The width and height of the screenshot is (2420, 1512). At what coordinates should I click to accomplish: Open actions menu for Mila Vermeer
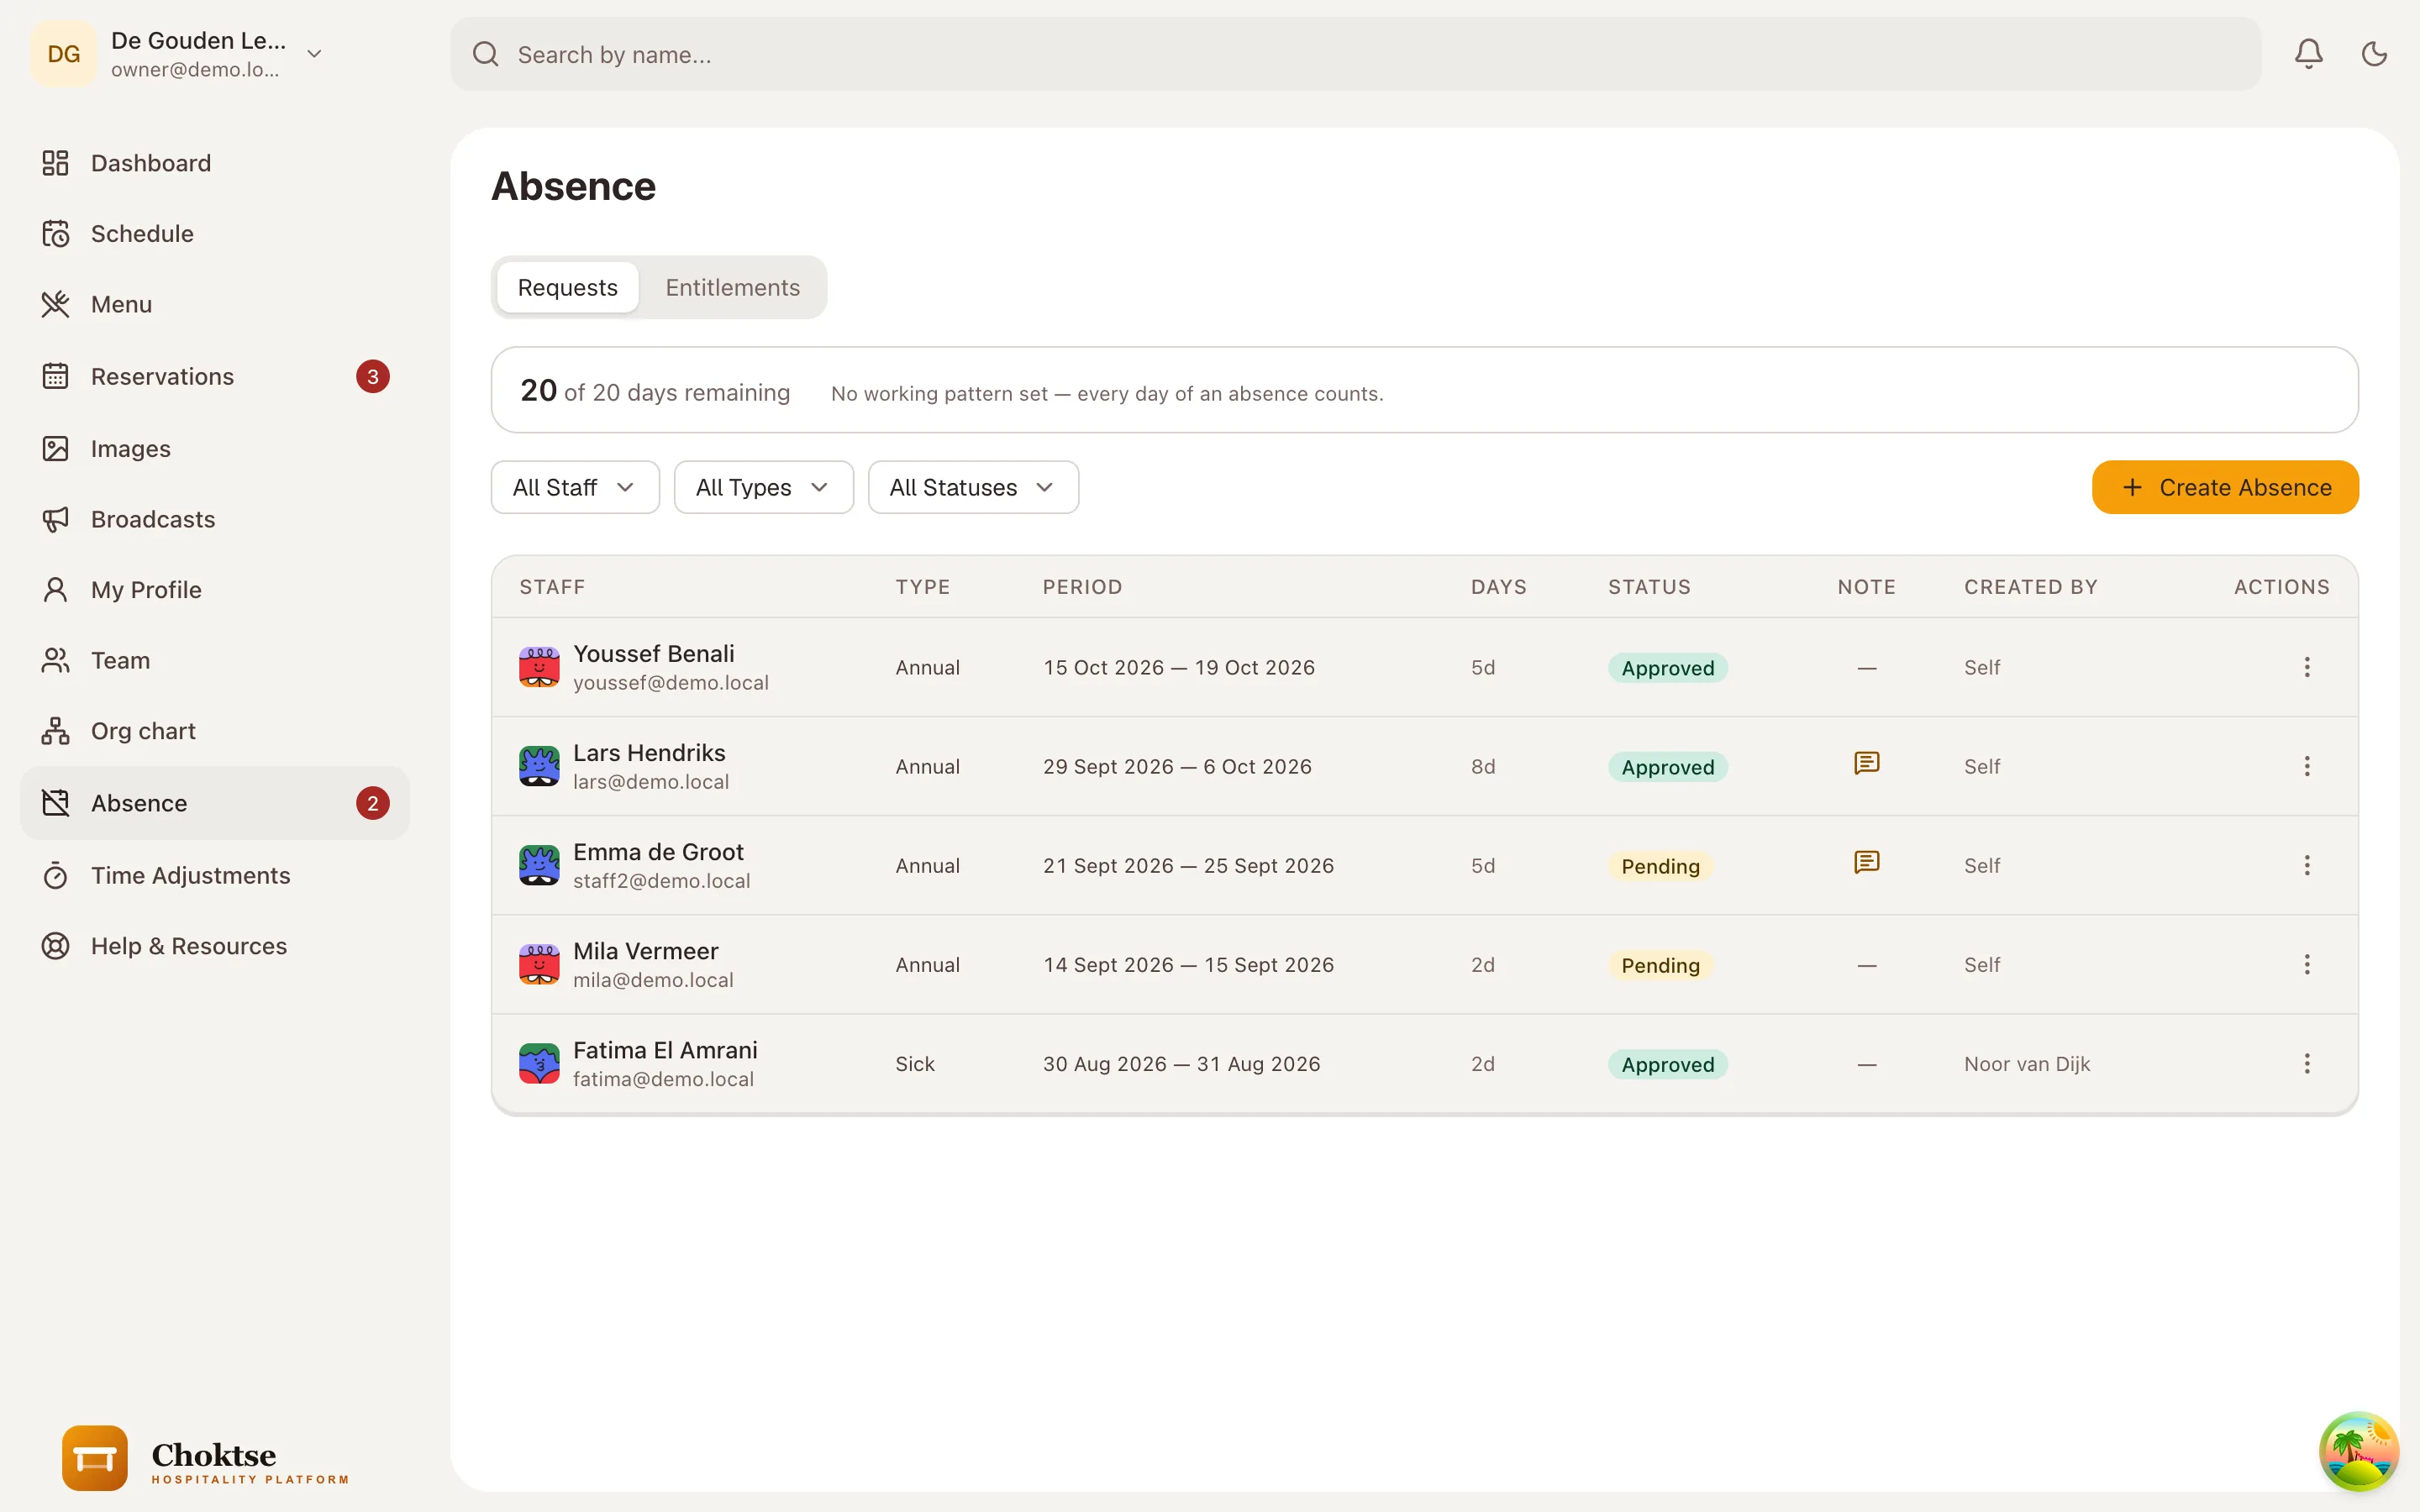(x=2307, y=964)
